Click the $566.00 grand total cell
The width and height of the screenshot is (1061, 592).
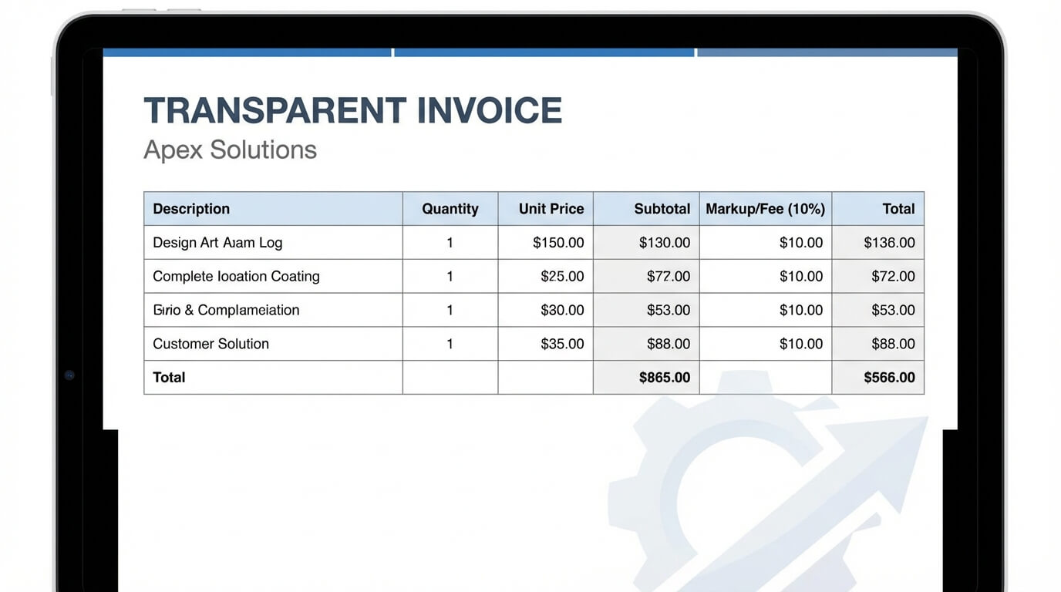pos(889,378)
